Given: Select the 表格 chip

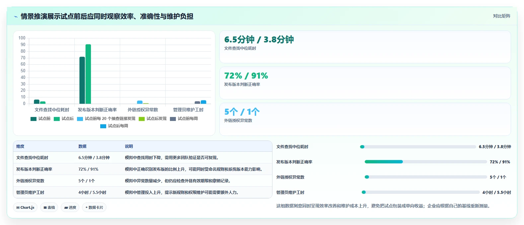Looking at the screenshot, I should 49,207.
